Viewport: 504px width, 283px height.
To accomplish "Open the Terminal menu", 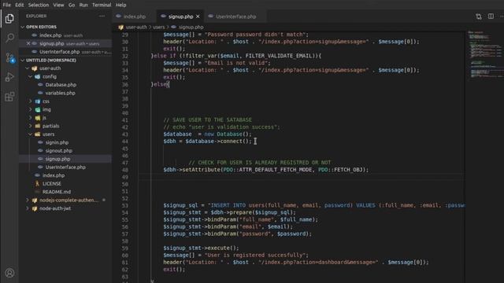I will point(102,5).
